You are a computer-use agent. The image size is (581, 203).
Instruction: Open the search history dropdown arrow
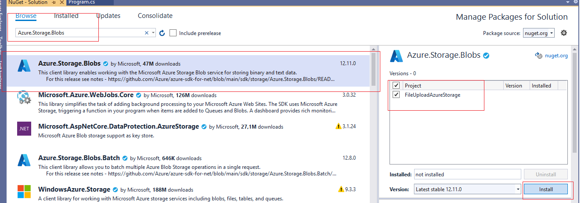(x=153, y=33)
